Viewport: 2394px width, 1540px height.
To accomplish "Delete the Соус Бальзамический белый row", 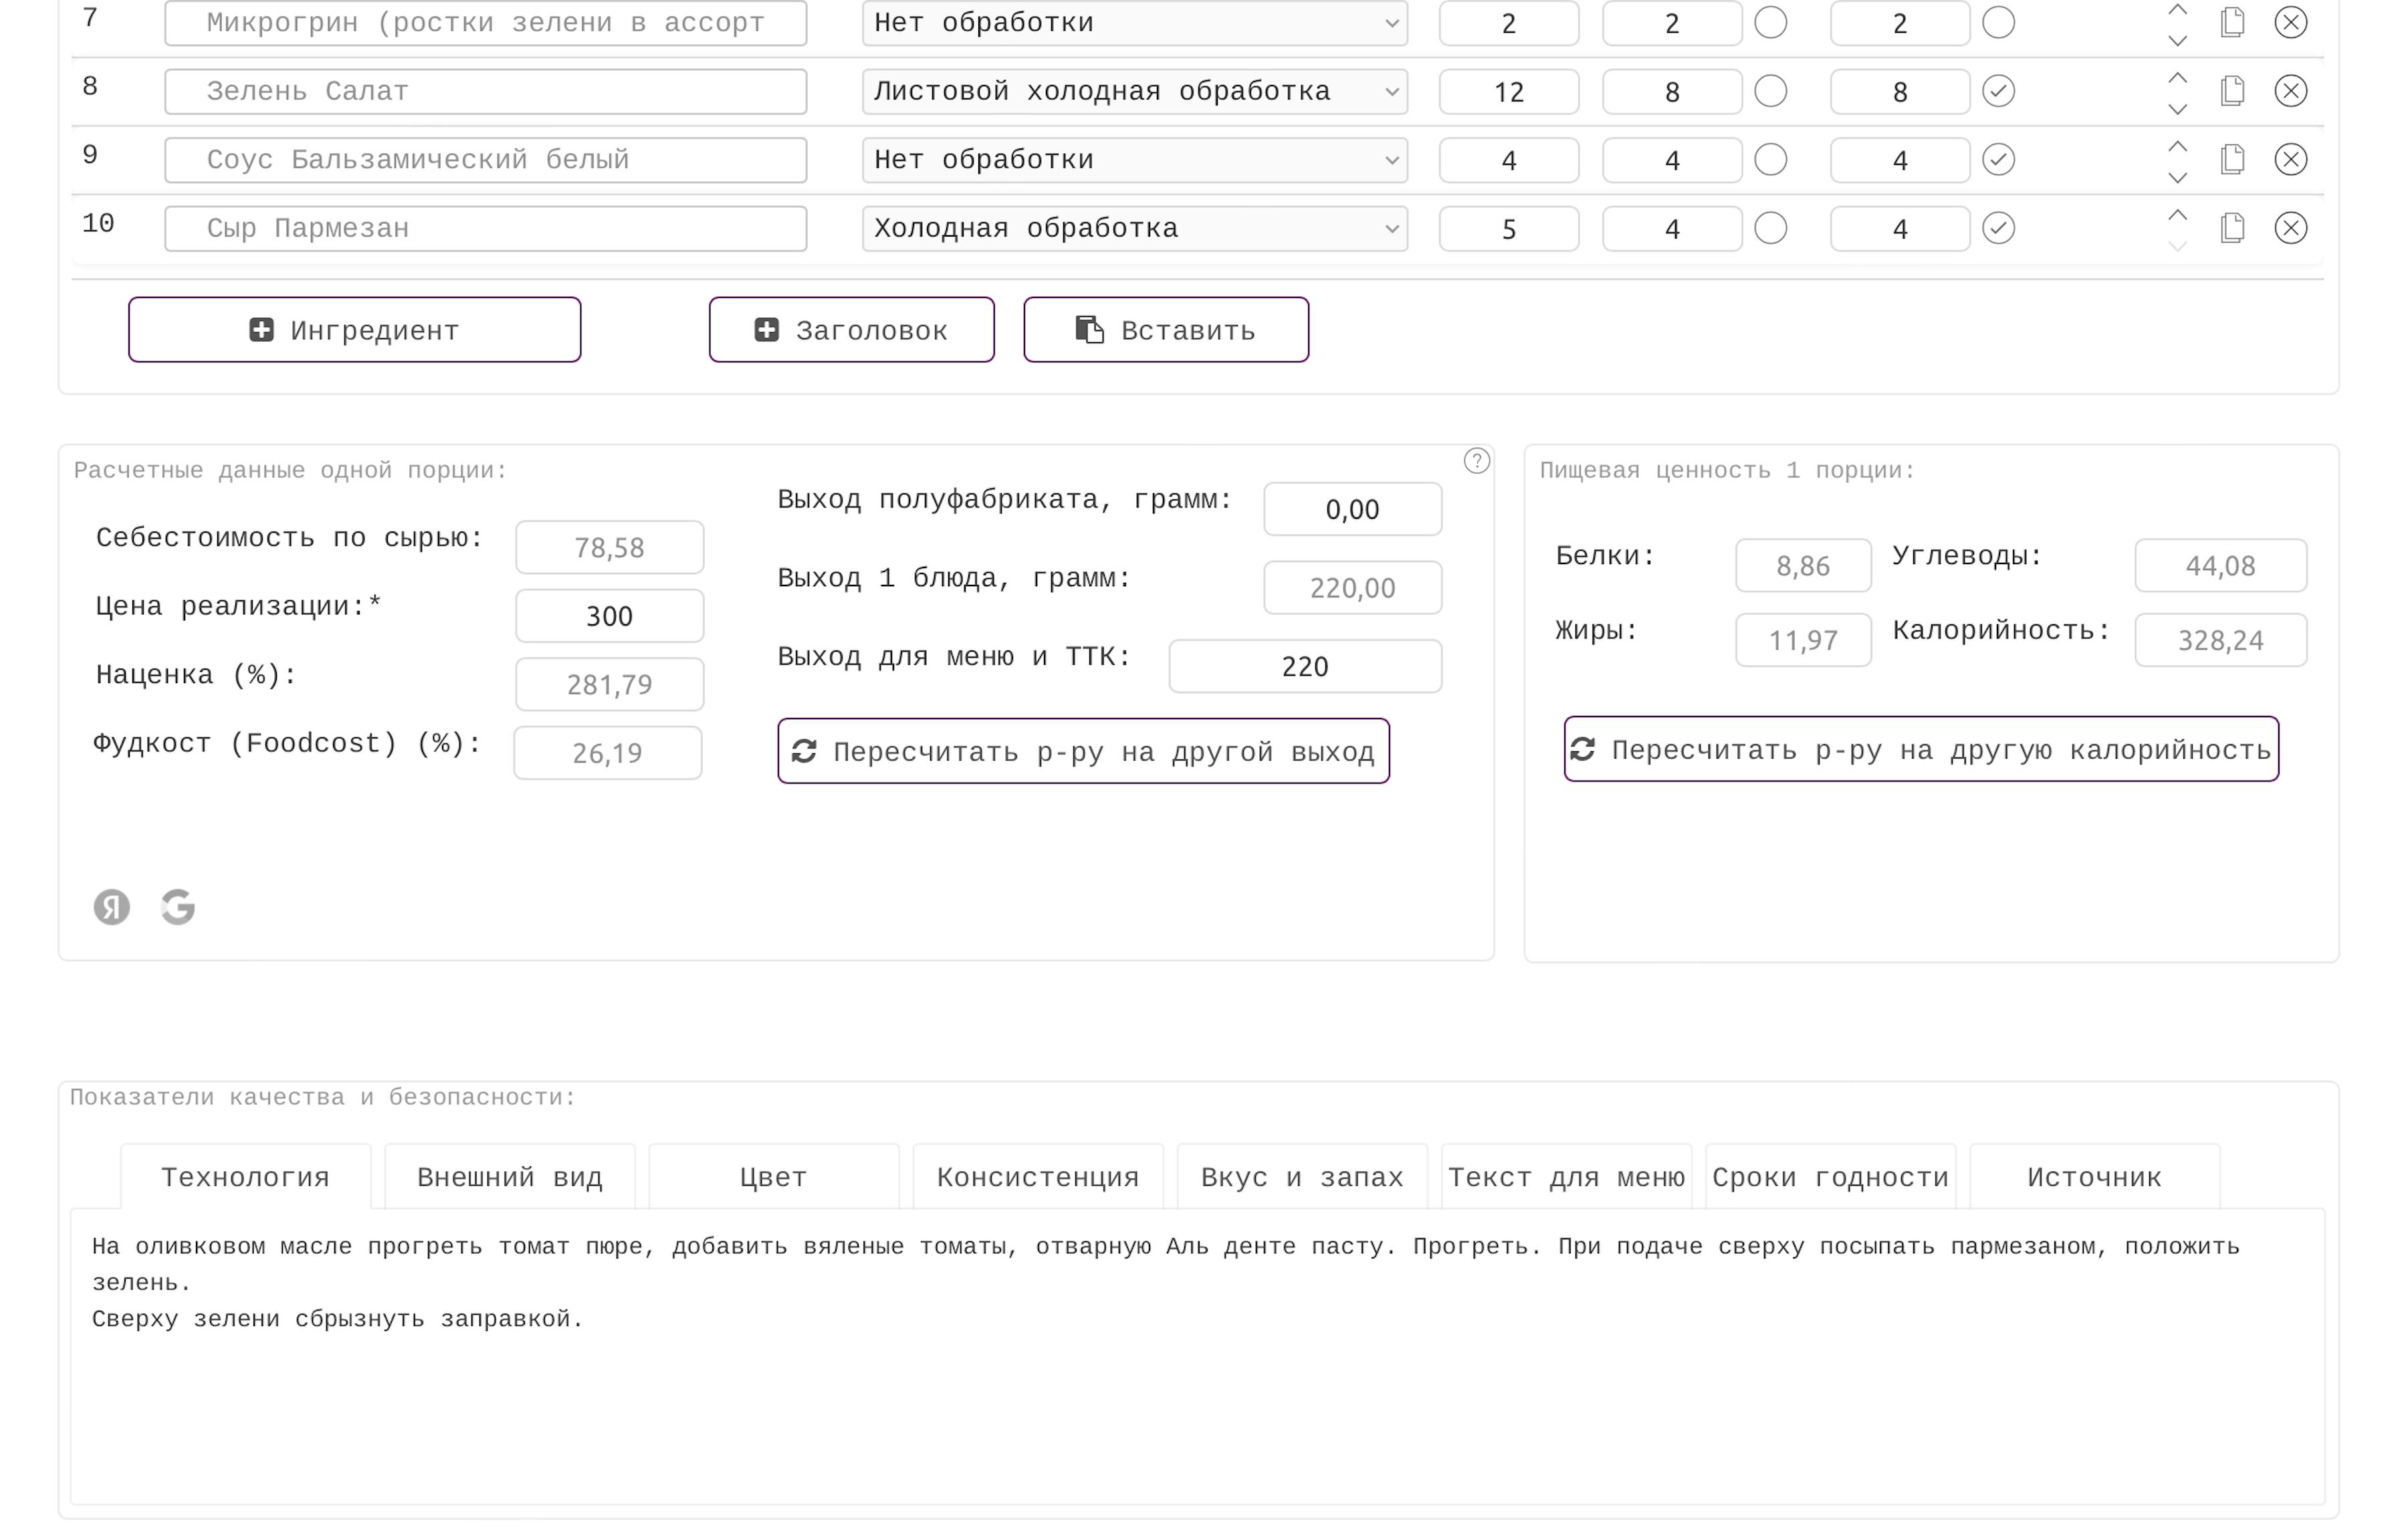I will coord(2290,159).
